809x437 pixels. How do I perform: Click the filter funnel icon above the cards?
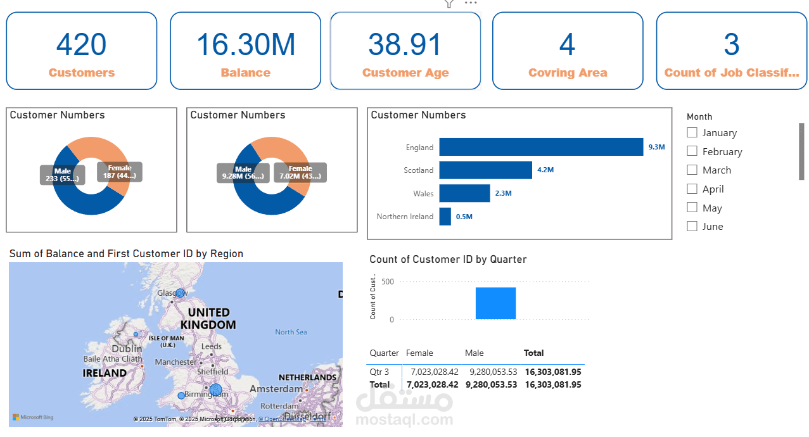pyautogui.click(x=449, y=3)
